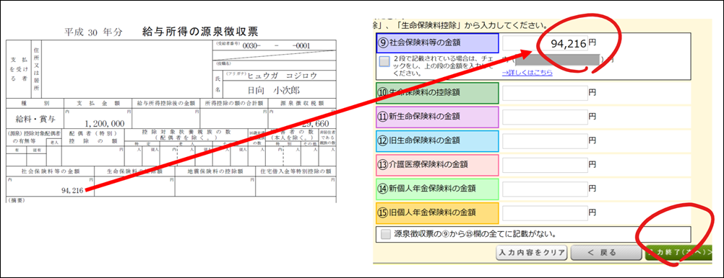Click the 地震保険料の控除額 header cell
The image size is (724, 278).
tap(215, 171)
